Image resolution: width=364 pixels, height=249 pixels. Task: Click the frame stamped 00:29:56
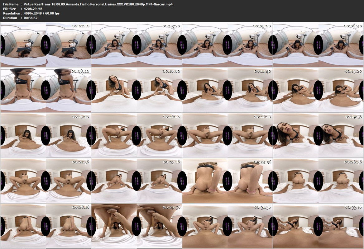[136, 226]
